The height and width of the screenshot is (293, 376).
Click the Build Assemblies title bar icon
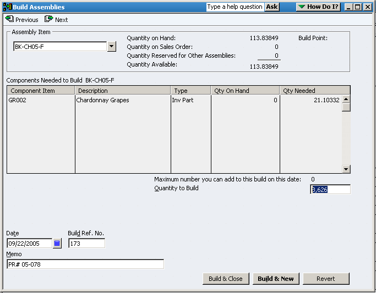(7, 7)
